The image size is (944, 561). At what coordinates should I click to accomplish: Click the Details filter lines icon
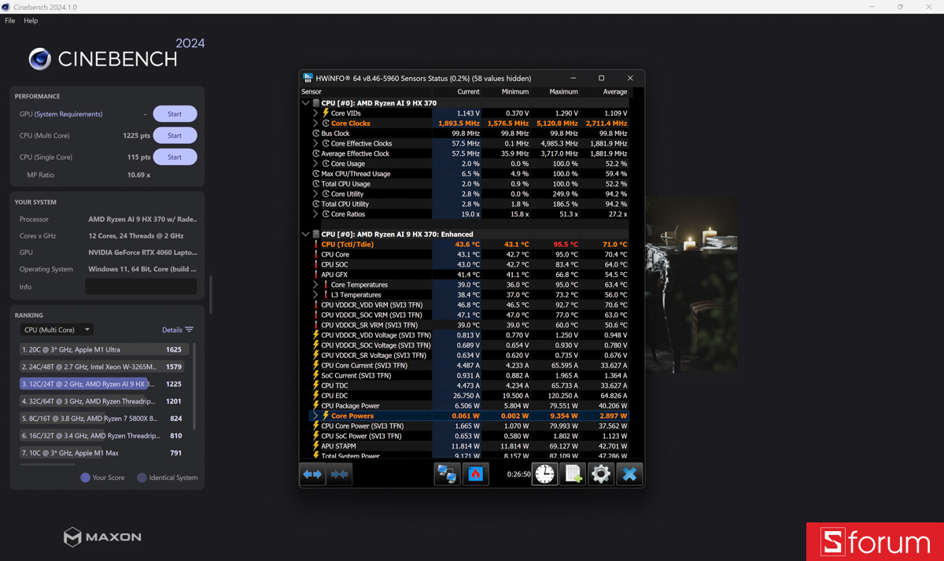tap(189, 330)
